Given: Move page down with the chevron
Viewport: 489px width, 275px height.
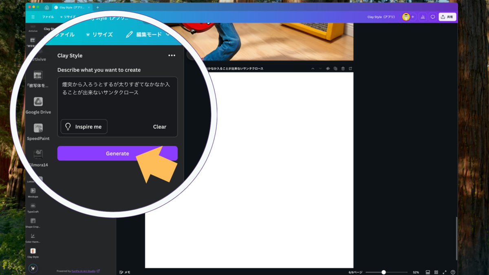Looking at the screenshot, I should 320,68.
